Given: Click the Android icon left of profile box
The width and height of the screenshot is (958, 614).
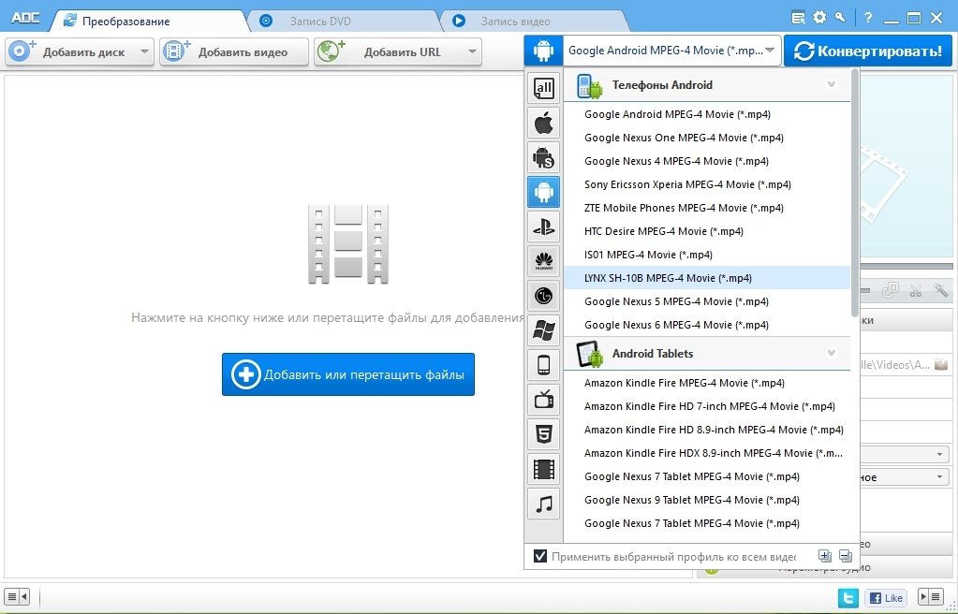Looking at the screenshot, I should (x=543, y=51).
